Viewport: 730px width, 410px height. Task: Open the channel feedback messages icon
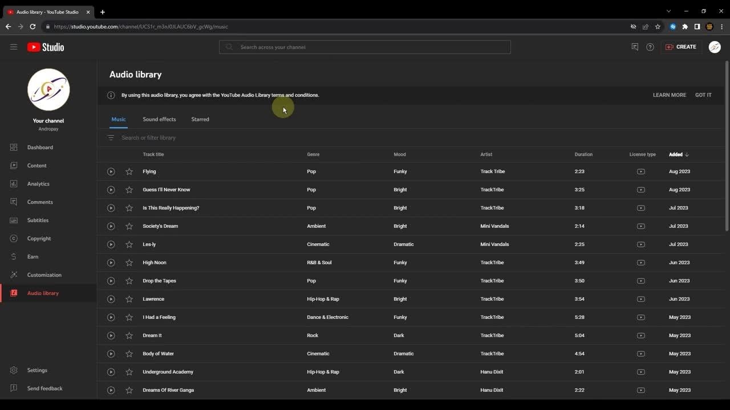pos(635,47)
